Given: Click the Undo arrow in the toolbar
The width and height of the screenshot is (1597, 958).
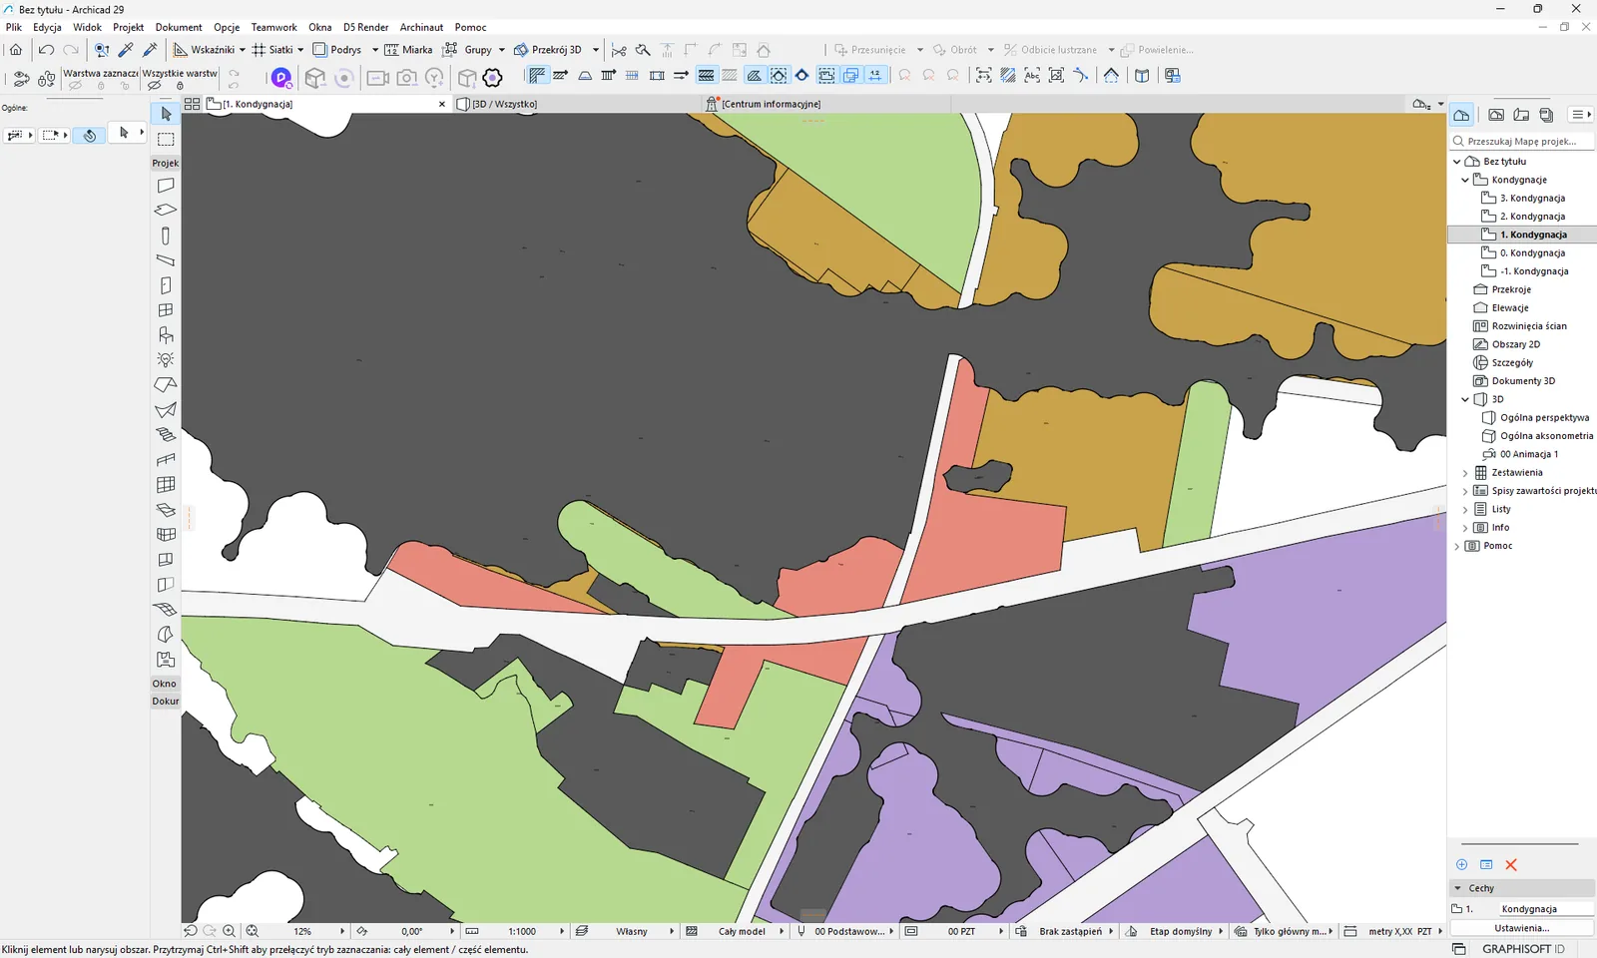Looking at the screenshot, I should (46, 49).
